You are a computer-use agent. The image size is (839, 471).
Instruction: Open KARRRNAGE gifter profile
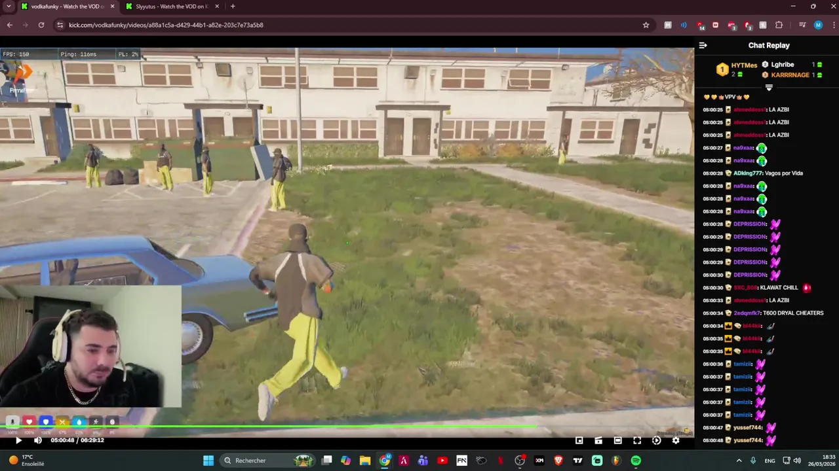[790, 75]
